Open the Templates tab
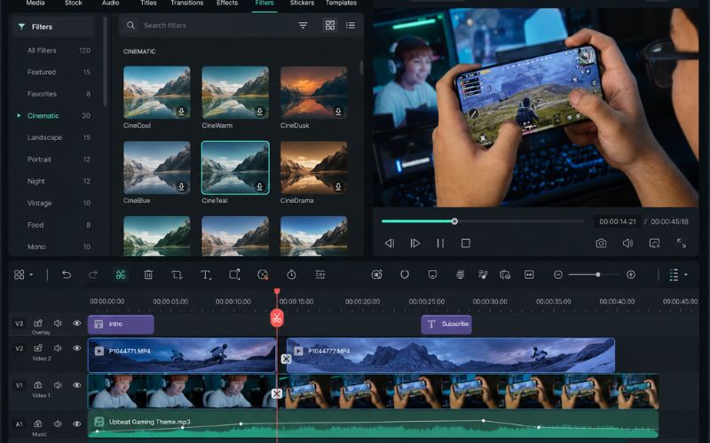The width and height of the screenshot is (710, 443). (x=341, y=4)
